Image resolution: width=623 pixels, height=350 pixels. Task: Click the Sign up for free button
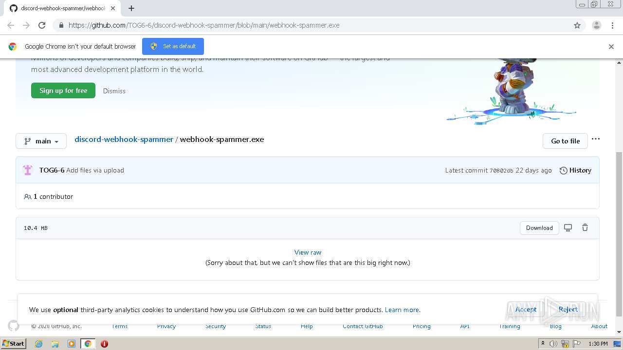63,90
